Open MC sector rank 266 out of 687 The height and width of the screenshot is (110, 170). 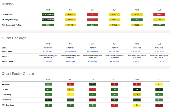coord(70,52)
